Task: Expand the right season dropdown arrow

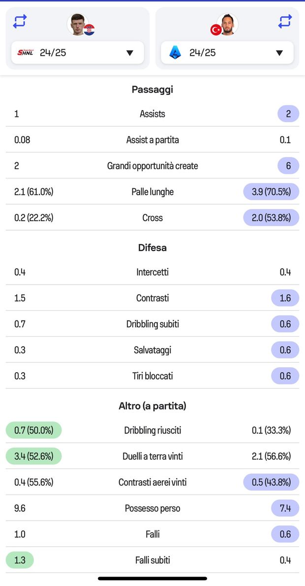Action: click(279, 53)
